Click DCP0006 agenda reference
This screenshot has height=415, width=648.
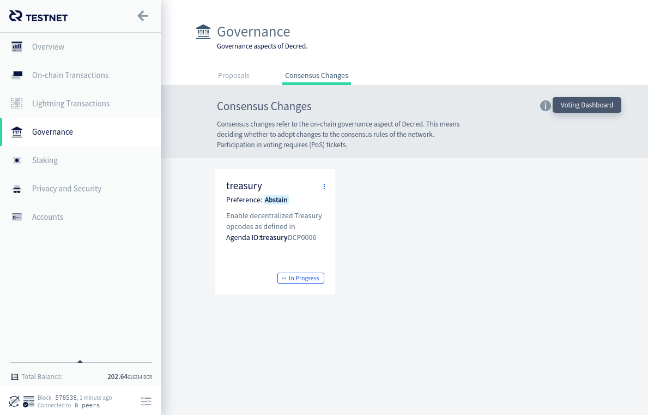302,238
